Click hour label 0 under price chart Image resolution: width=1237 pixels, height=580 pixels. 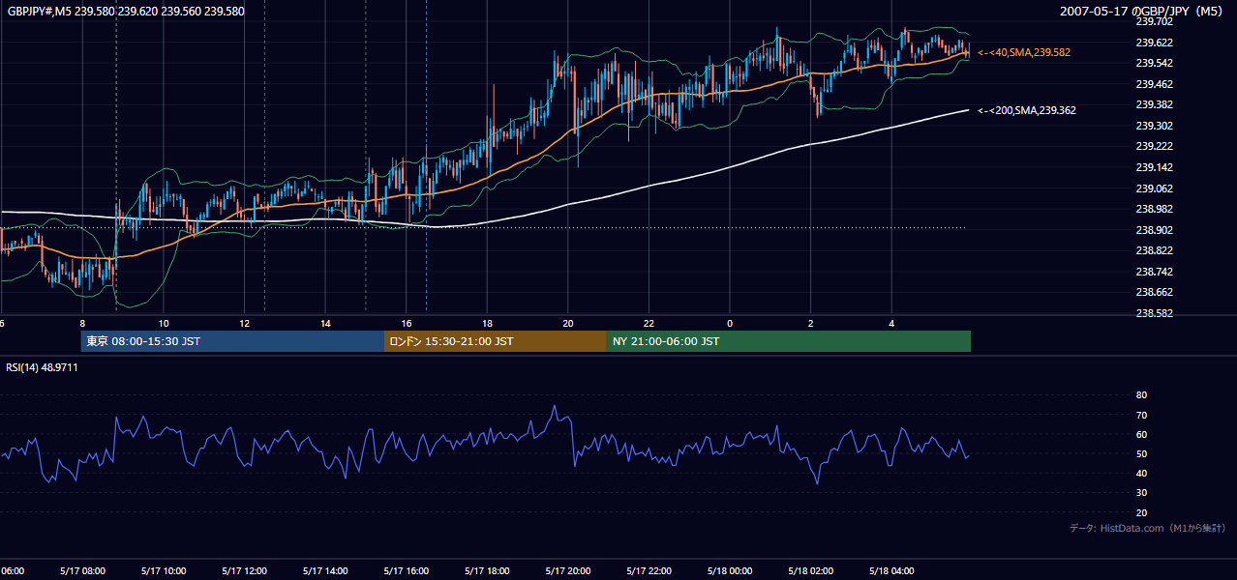[730, 323]
